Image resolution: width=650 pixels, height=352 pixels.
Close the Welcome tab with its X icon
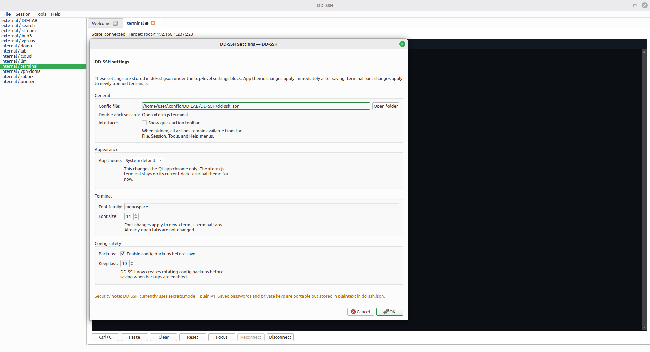(x=115, y=23)
